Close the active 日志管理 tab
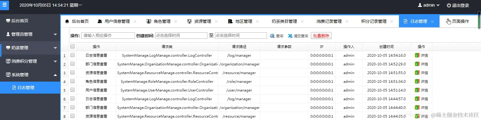 (x=432, y=21)
